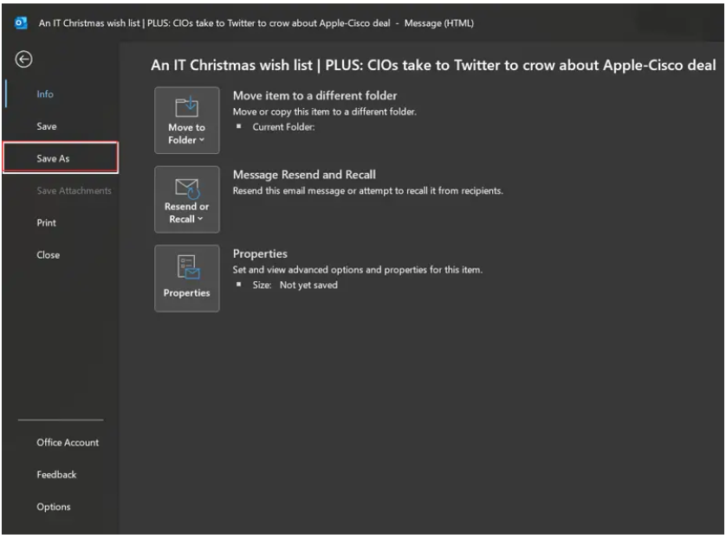The height and width of the screenshot is (538, 726).
Task: Open Office Account settings
Action: [68, 442]
